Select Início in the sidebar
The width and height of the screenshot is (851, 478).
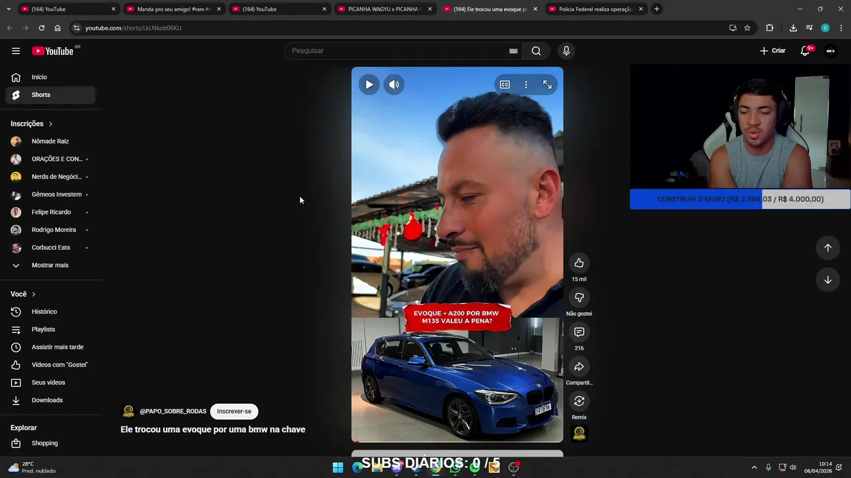click(51, 77)
